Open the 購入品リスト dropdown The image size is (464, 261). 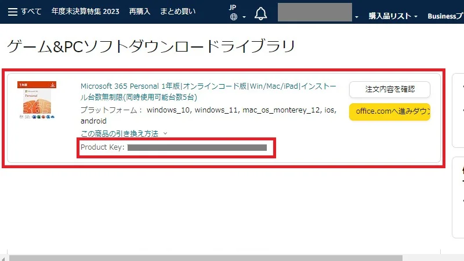pos(393,16)
